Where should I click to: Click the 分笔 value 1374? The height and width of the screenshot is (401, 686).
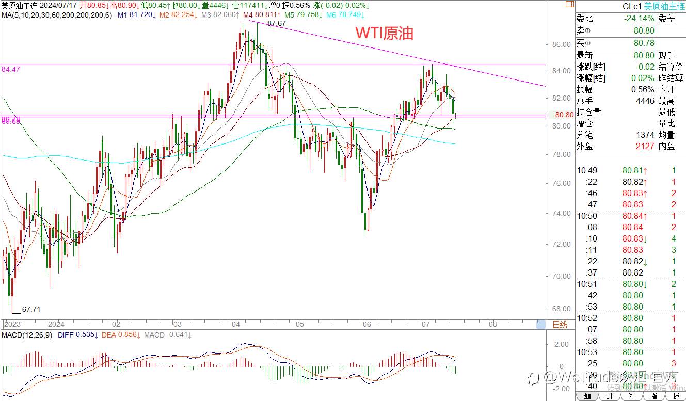coord(645,135)
